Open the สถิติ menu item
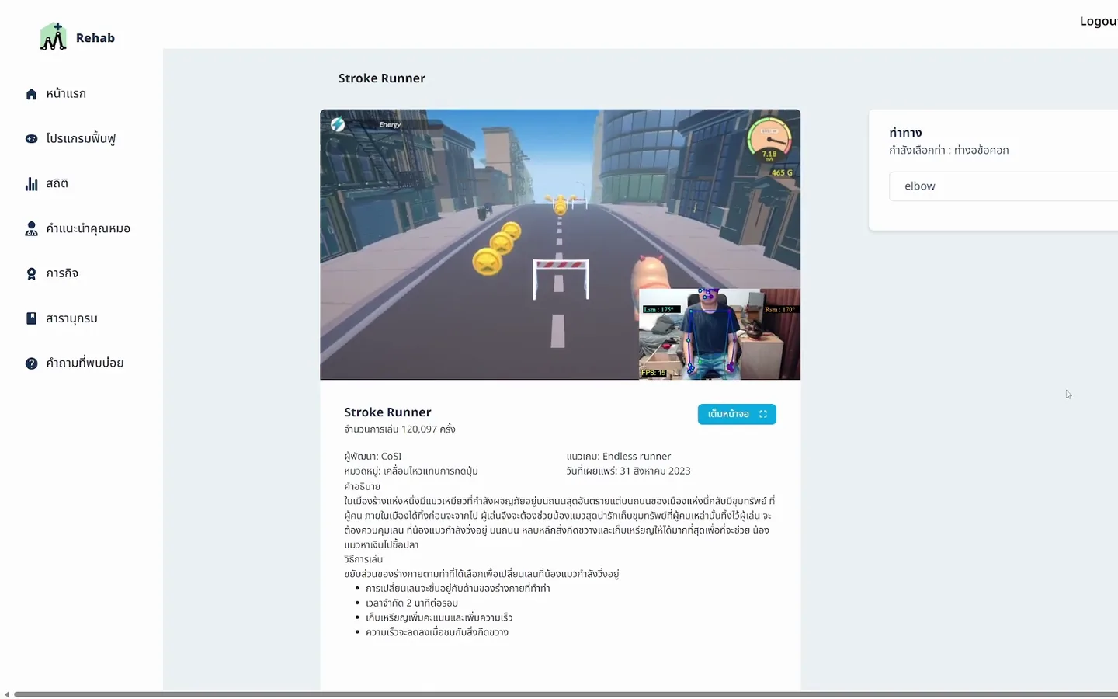The width and height of the screenshot is (1118, 699). click(x=57, y=183)
